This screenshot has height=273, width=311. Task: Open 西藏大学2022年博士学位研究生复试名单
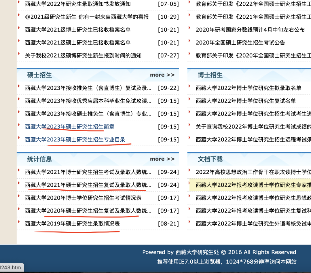(246, 101)
